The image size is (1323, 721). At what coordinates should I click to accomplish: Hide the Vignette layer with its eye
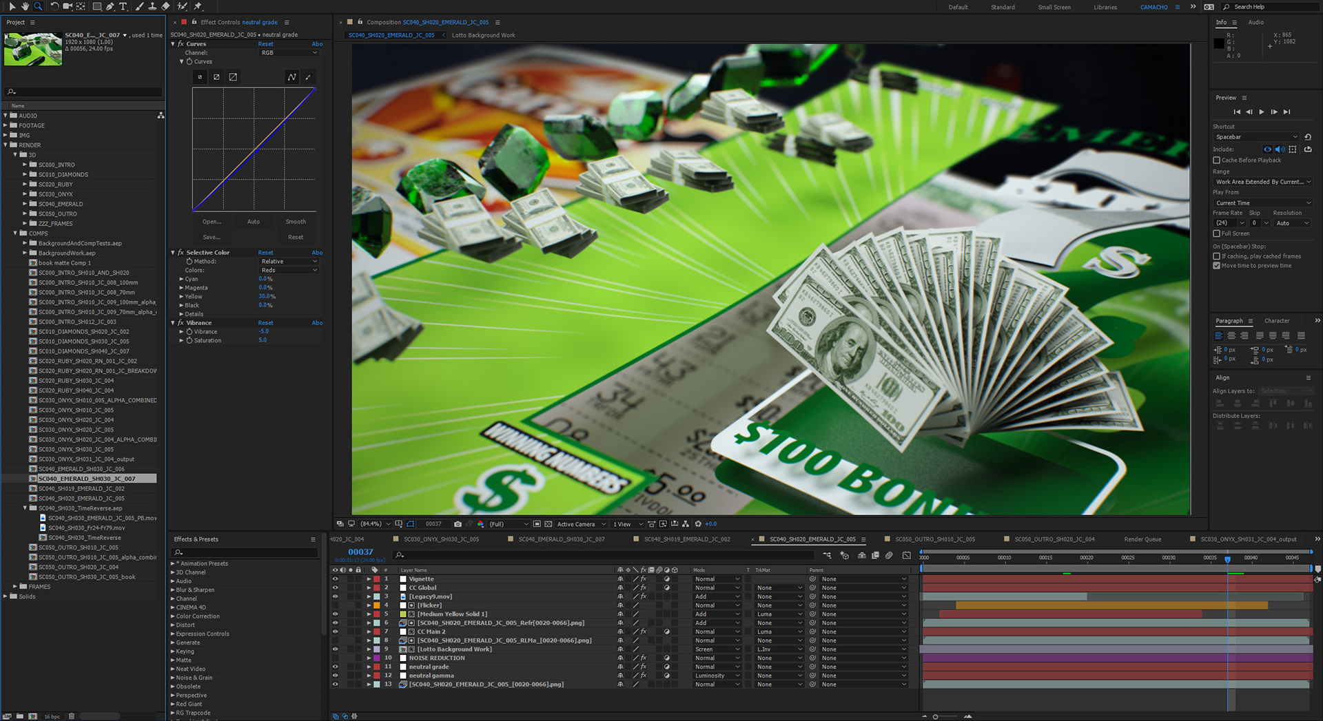(x=336, y=579)
